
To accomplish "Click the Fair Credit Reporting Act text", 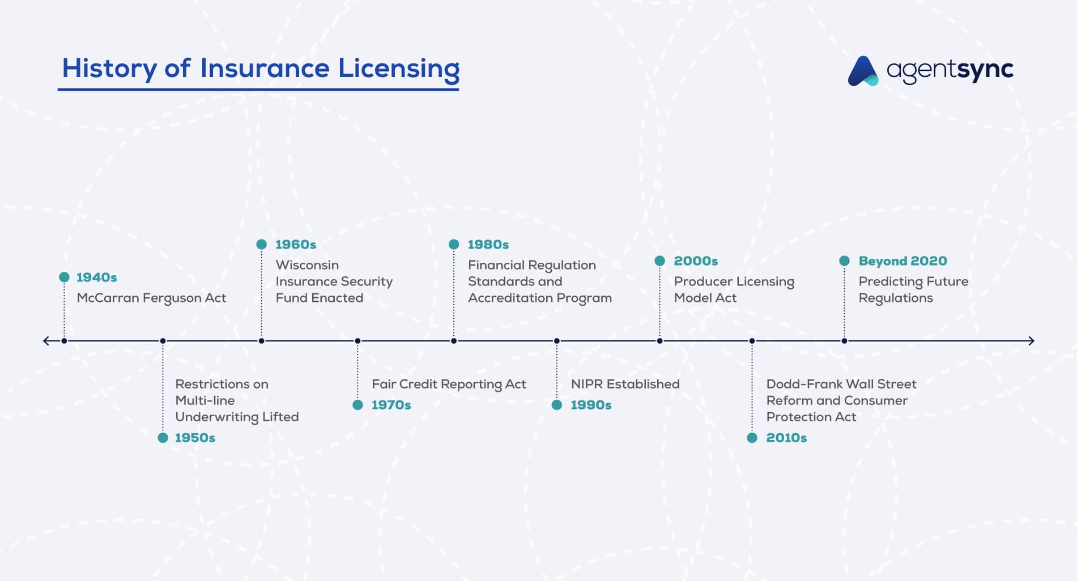I will click(x=449, y=383).
